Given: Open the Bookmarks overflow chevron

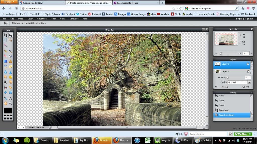Looking at the screenshot, I should click(242, 14).
